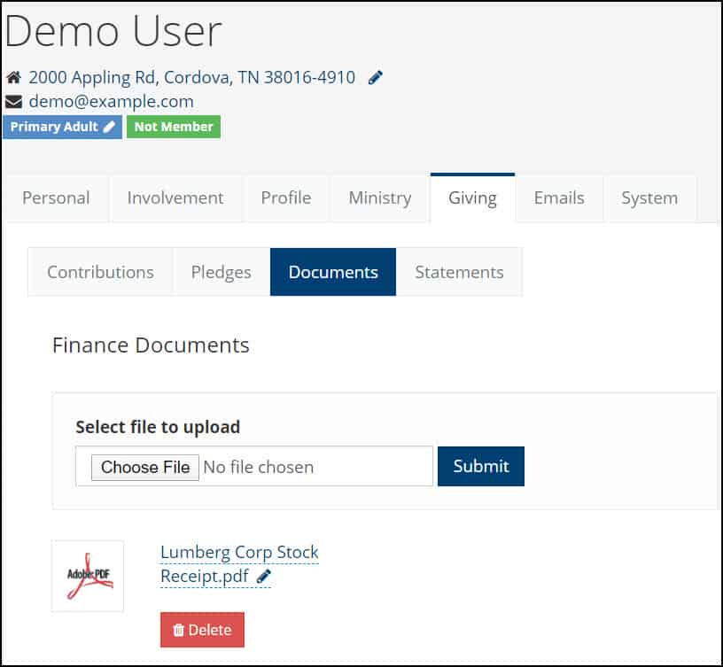This screenshot has height=667, width=723.
Task: Click the demo@example.com email link
Action: tap(111, 101)
